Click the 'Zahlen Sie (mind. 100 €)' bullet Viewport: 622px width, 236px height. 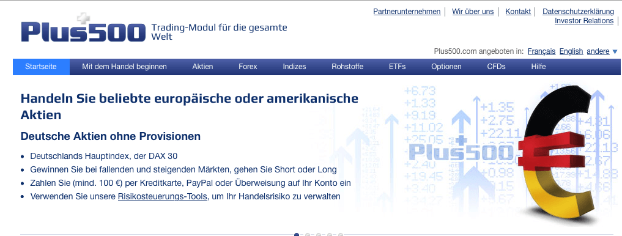(x=190, y=183)
